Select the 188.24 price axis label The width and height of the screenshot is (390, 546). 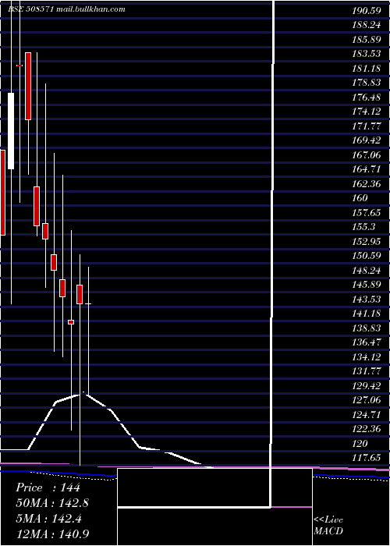[x=367, y=25]
